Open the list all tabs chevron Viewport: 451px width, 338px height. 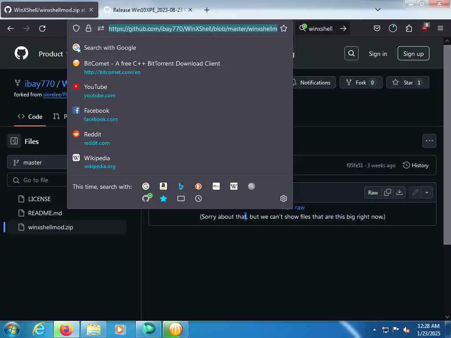378,10
